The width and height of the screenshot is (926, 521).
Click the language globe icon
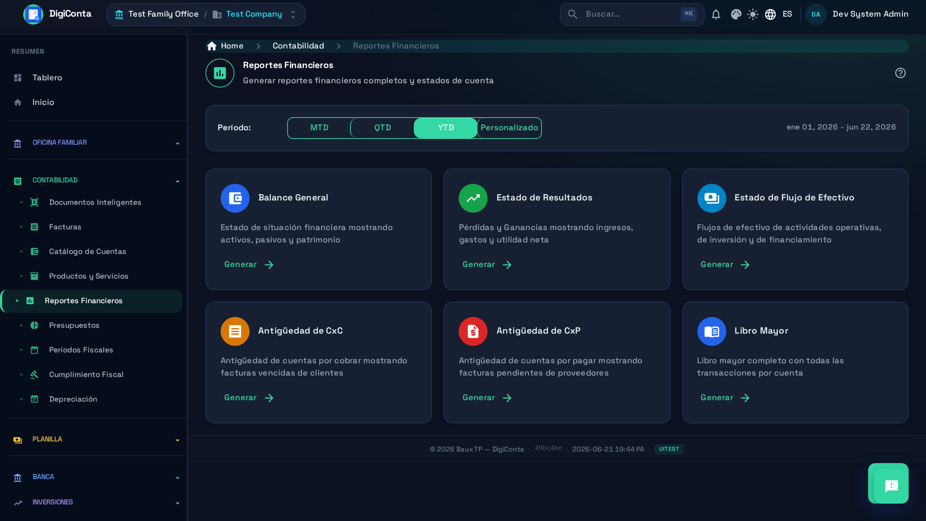[x=770, y=14]
